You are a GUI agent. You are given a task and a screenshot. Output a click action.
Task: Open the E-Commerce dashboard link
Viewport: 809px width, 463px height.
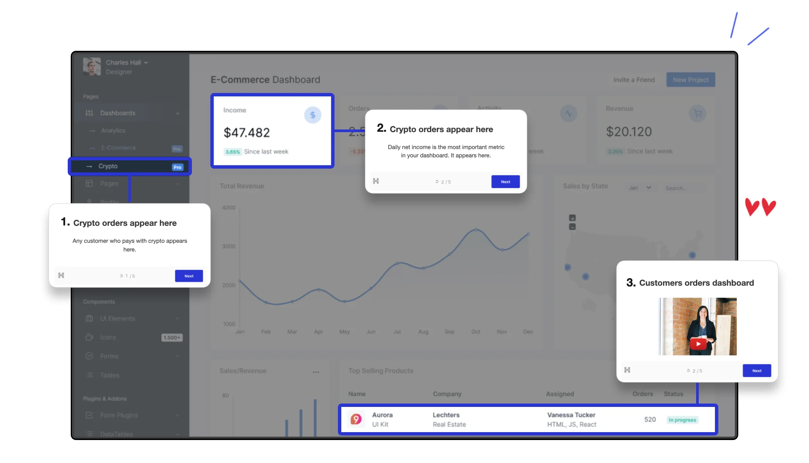(118, 148)
